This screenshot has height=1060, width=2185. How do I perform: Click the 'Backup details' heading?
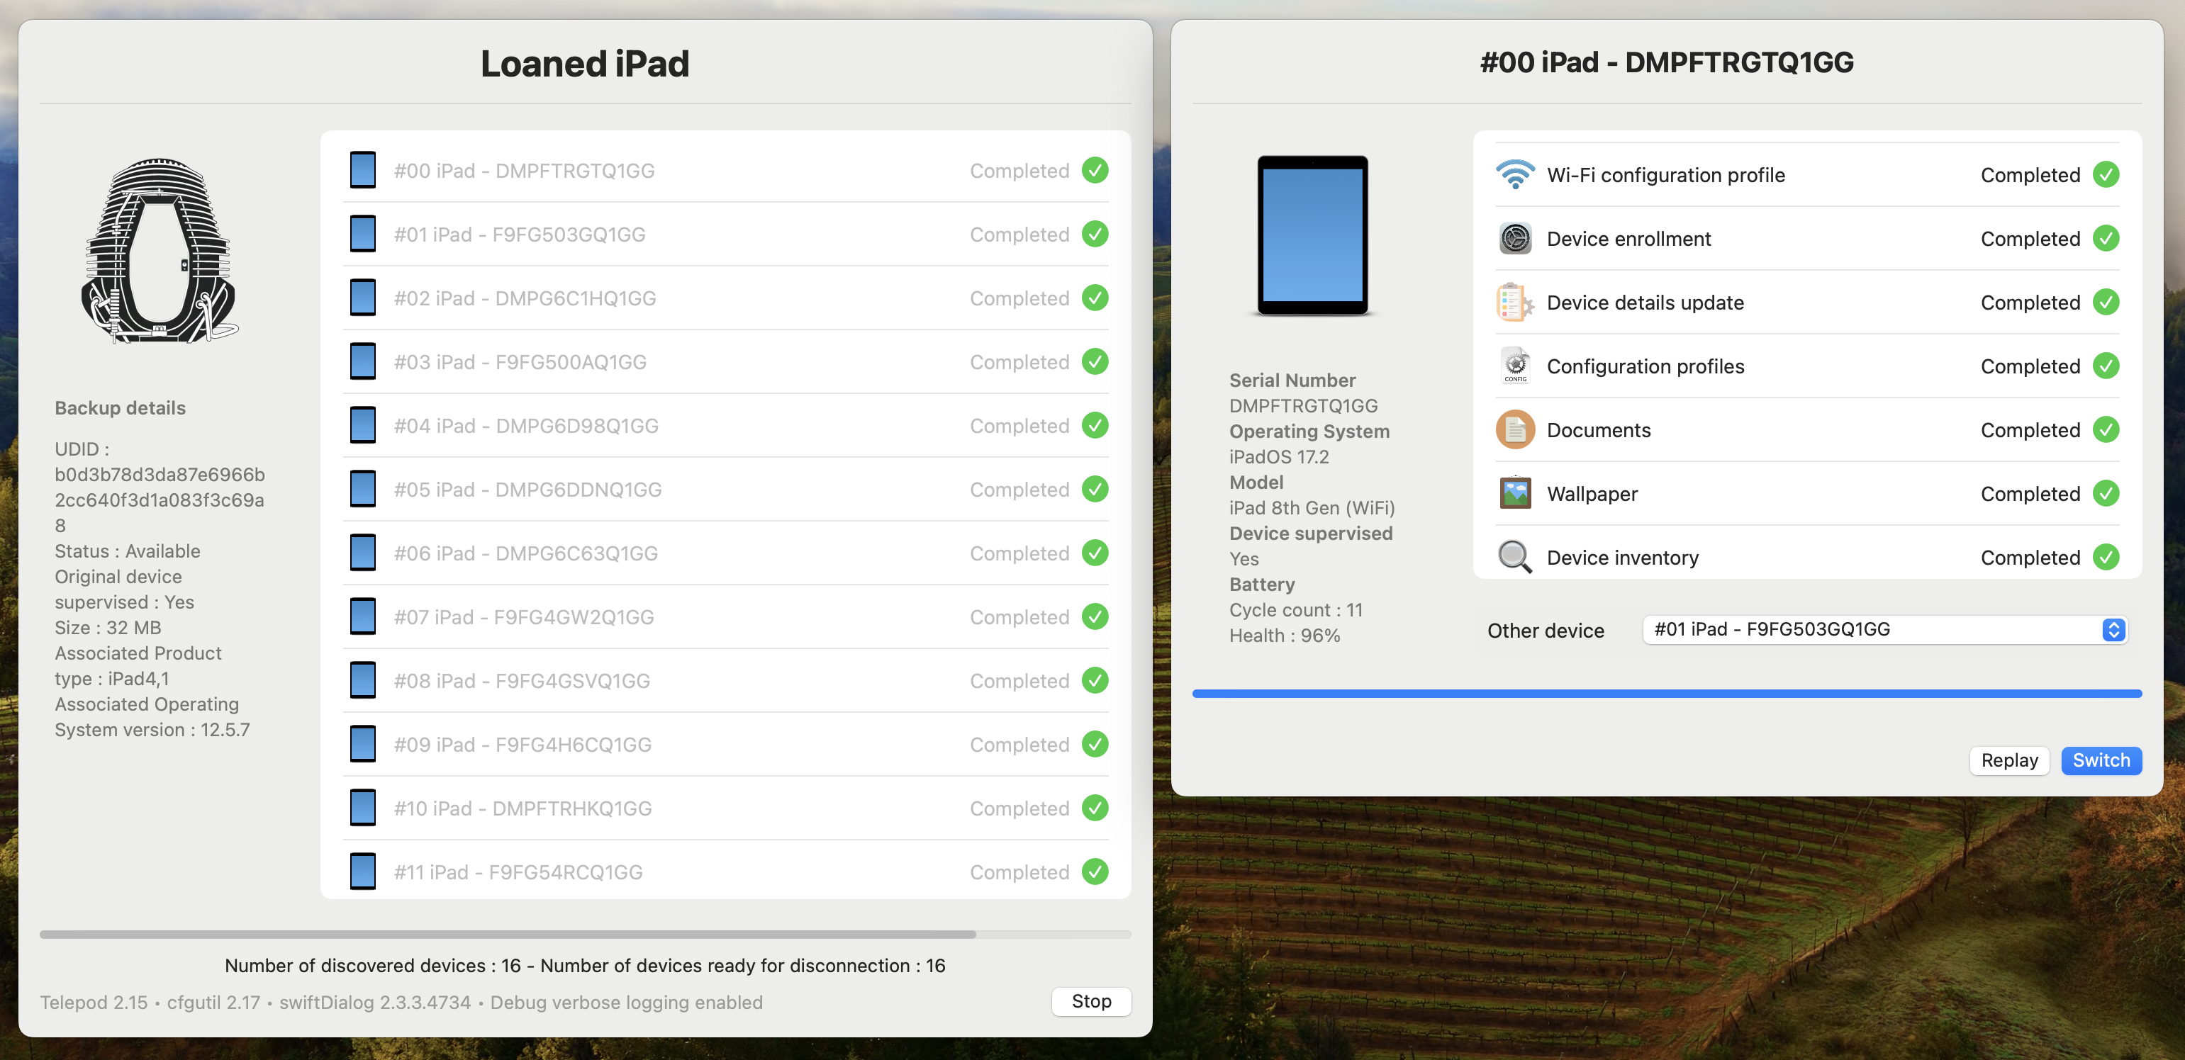tap(121, 408)
